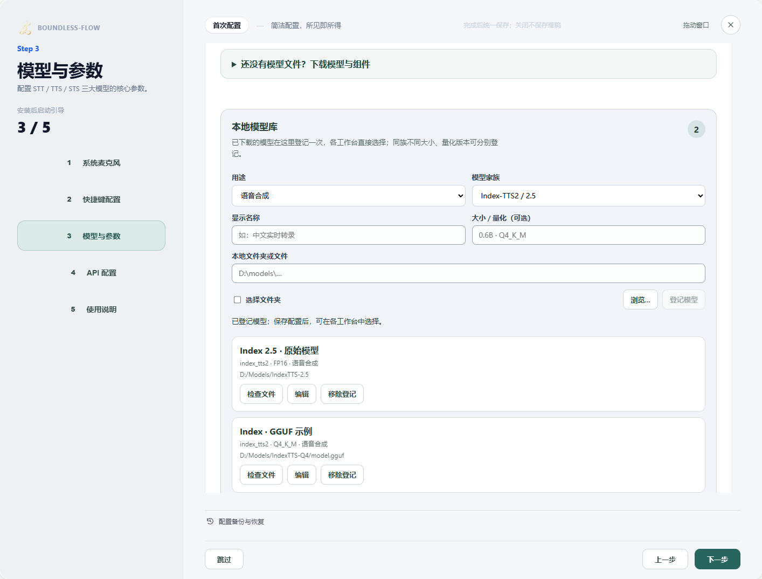This screenshot has width=762, height=579.
Task: Click the 'index_tts2 · Q4_K_M · 语音合成' text
Action: (284, 444)
